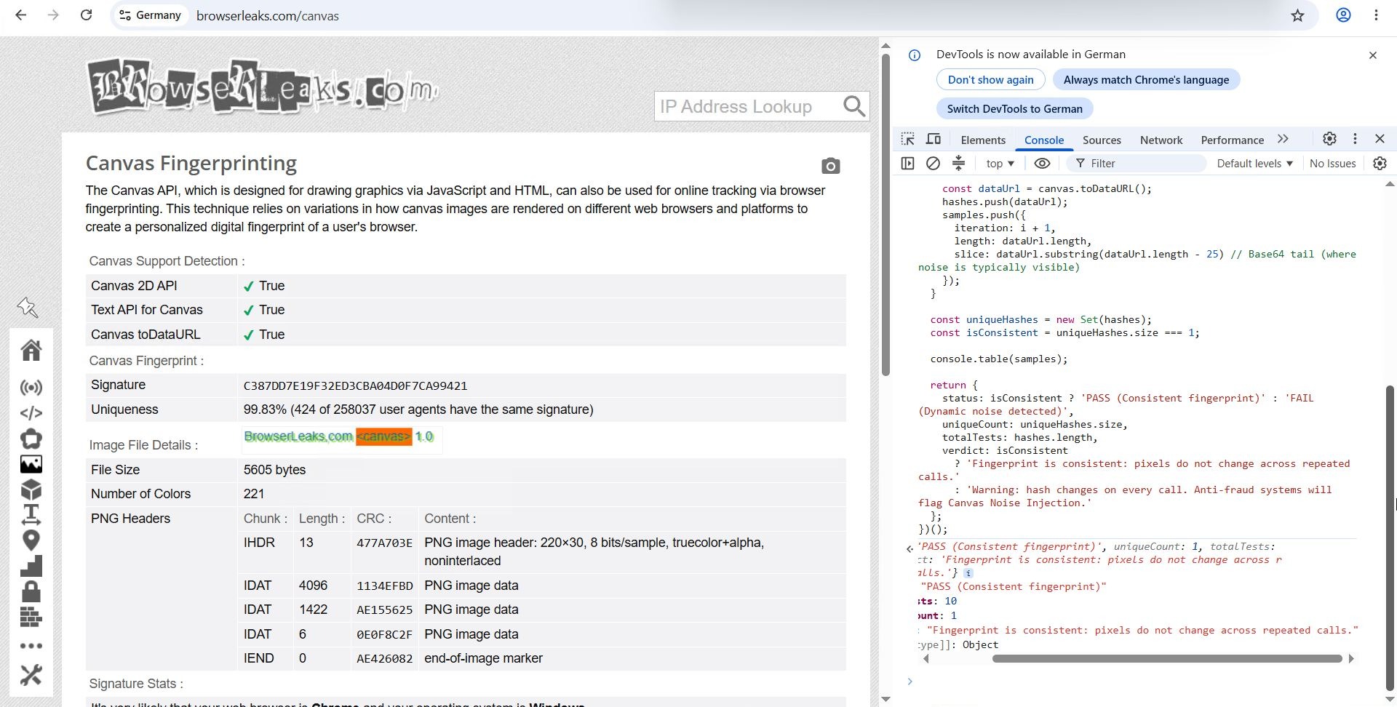Switch to the Network tab

[1161, 140]
